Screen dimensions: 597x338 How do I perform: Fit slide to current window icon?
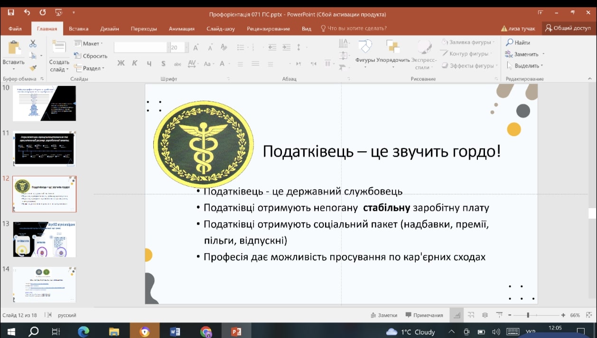588,315
